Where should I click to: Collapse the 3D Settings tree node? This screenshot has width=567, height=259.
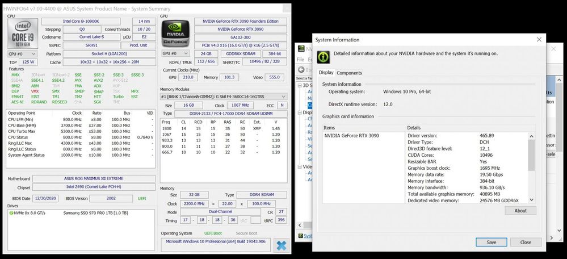300,86
